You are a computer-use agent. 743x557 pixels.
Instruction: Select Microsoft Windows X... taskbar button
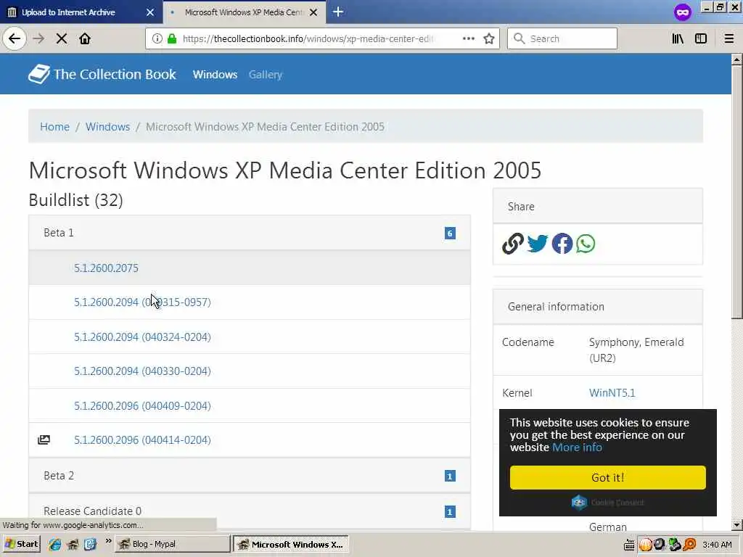pyautogui.click(x=291, y=544)
